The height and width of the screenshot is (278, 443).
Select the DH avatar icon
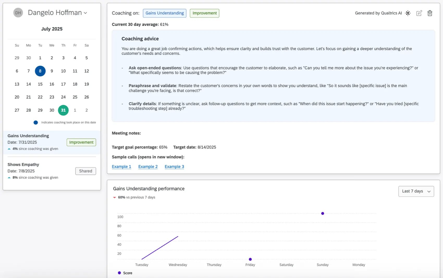(18, 12)
